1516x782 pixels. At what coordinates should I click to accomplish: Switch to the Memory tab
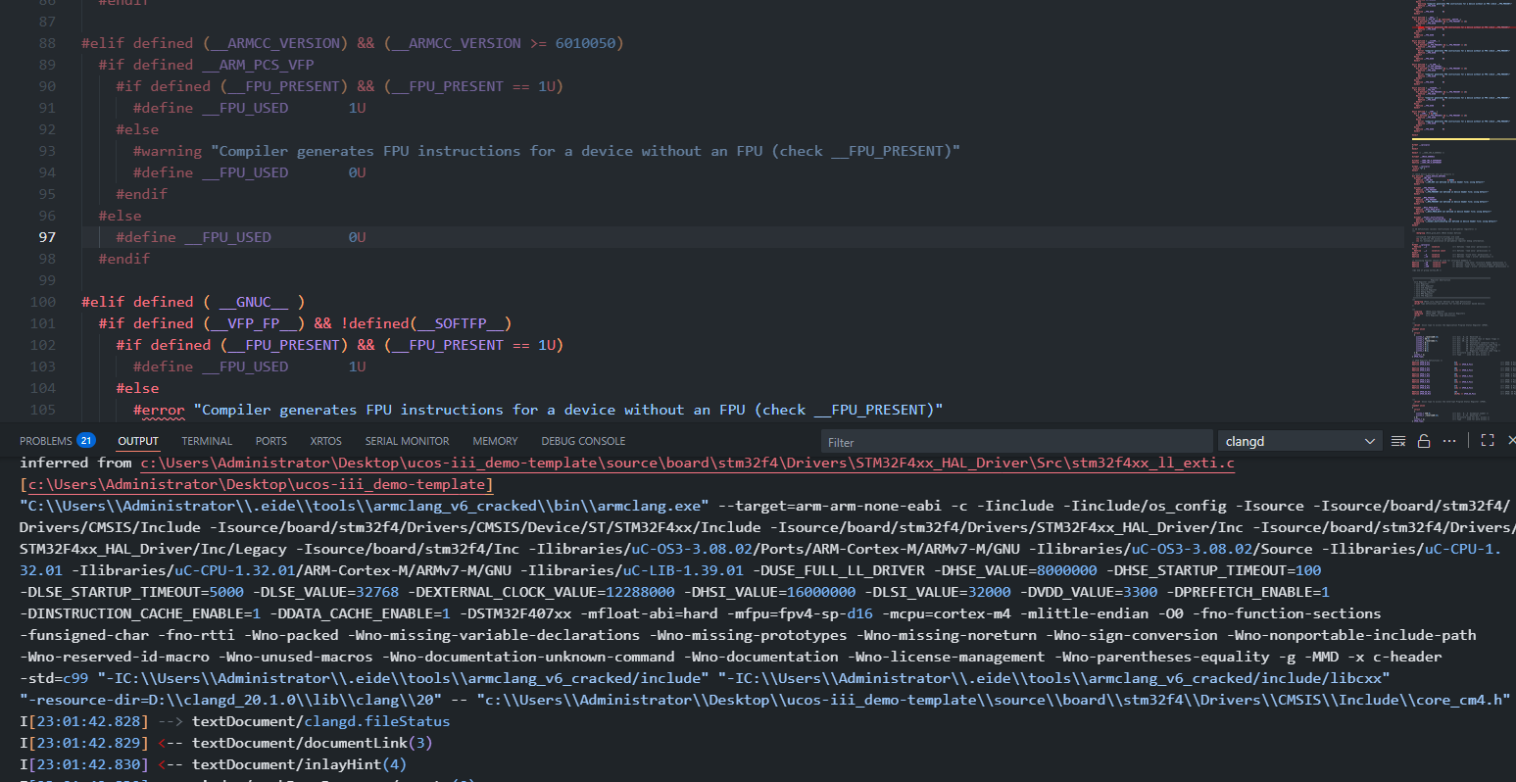tap(495, 441)
